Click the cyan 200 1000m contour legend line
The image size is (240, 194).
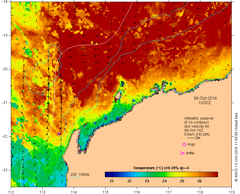(75, 177)
